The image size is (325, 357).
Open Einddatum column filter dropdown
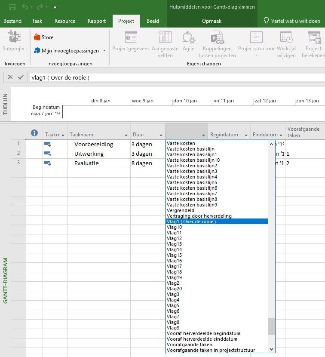[x=281, y=135]
